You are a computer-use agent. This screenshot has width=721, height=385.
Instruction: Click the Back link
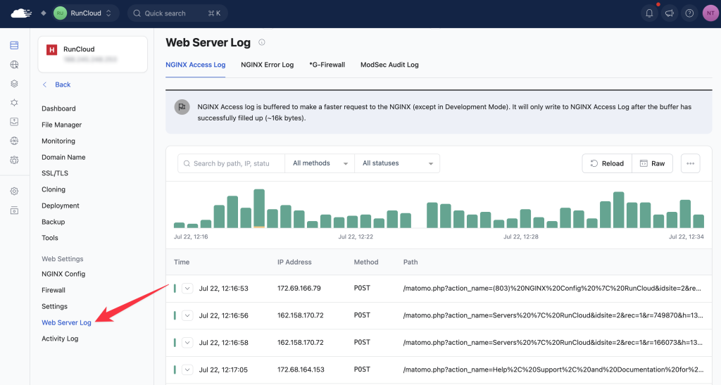(x=57, y=84)
